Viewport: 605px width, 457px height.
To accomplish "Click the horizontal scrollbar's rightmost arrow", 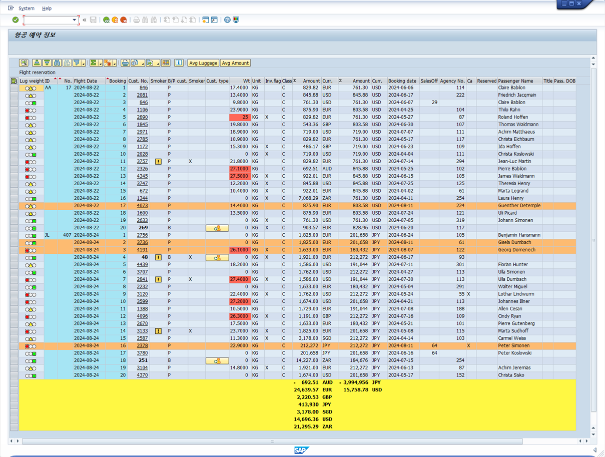I will coord(586,441).
